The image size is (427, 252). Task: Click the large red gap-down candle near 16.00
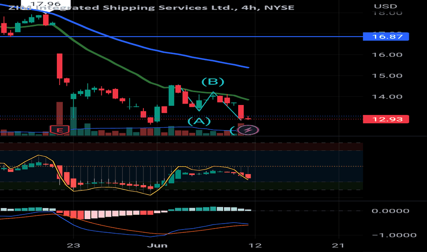point(60,66)
